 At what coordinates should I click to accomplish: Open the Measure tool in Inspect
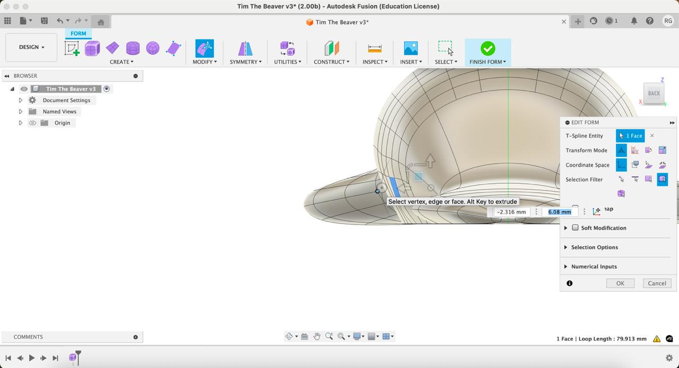coord(375,48)
